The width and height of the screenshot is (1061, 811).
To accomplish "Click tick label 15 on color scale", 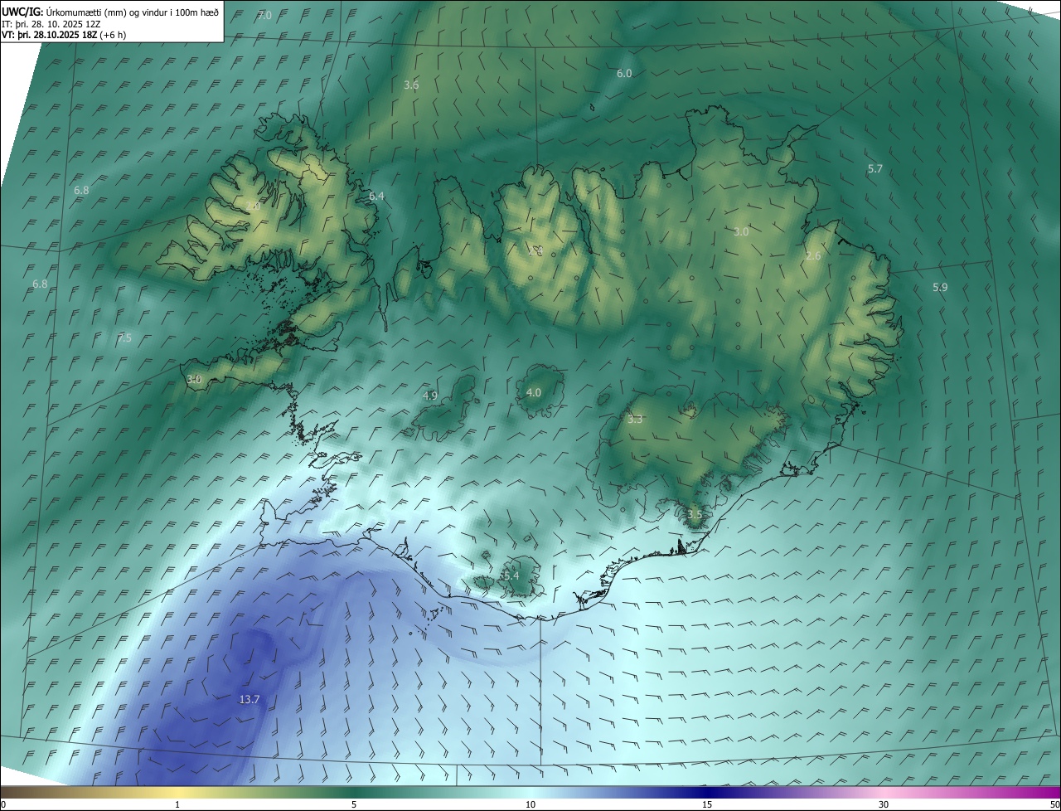I will (x=707, y=804).
